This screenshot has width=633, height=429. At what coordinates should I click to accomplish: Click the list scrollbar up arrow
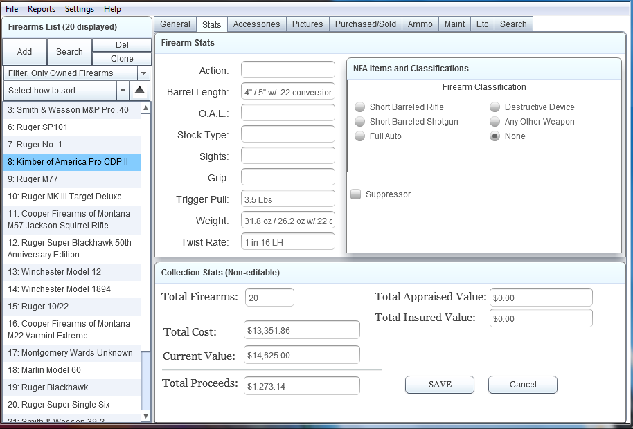point(145,108)
